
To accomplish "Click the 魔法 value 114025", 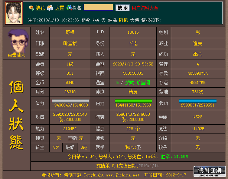I will pyautogui.click(x=198, y=129).
